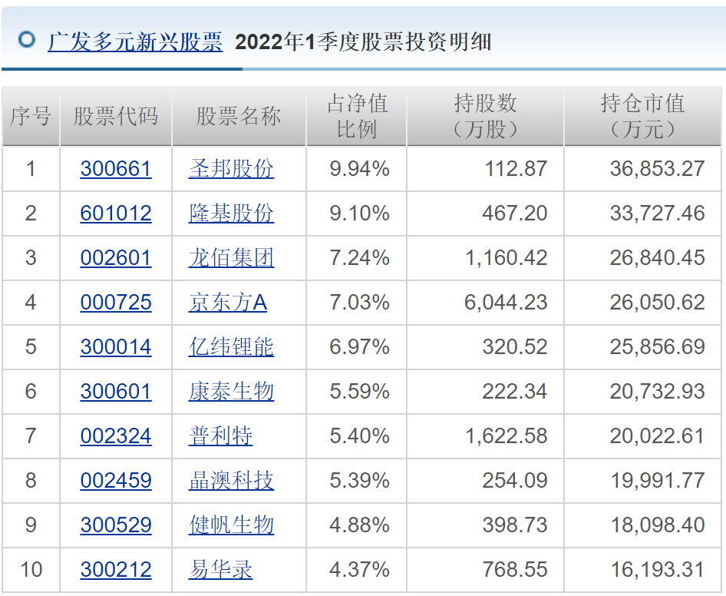Viewport: 726px width, 596px height.
Task: Click the 467.20 shares held value
Action: pos(515,214)
